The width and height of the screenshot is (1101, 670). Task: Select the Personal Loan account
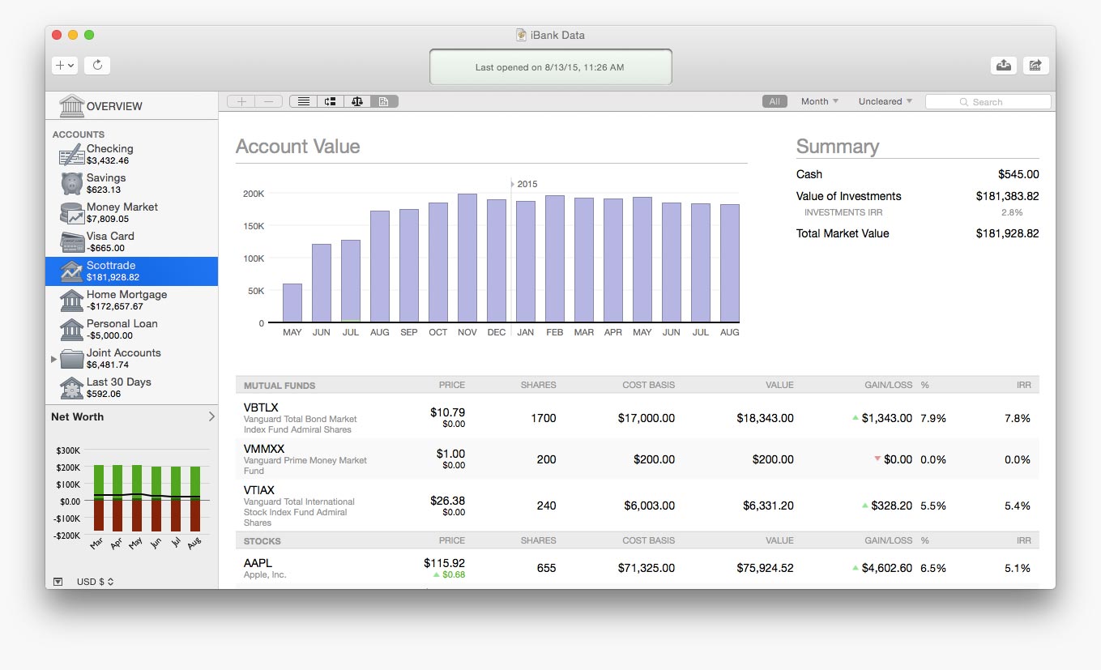click(x=132, y=330)
